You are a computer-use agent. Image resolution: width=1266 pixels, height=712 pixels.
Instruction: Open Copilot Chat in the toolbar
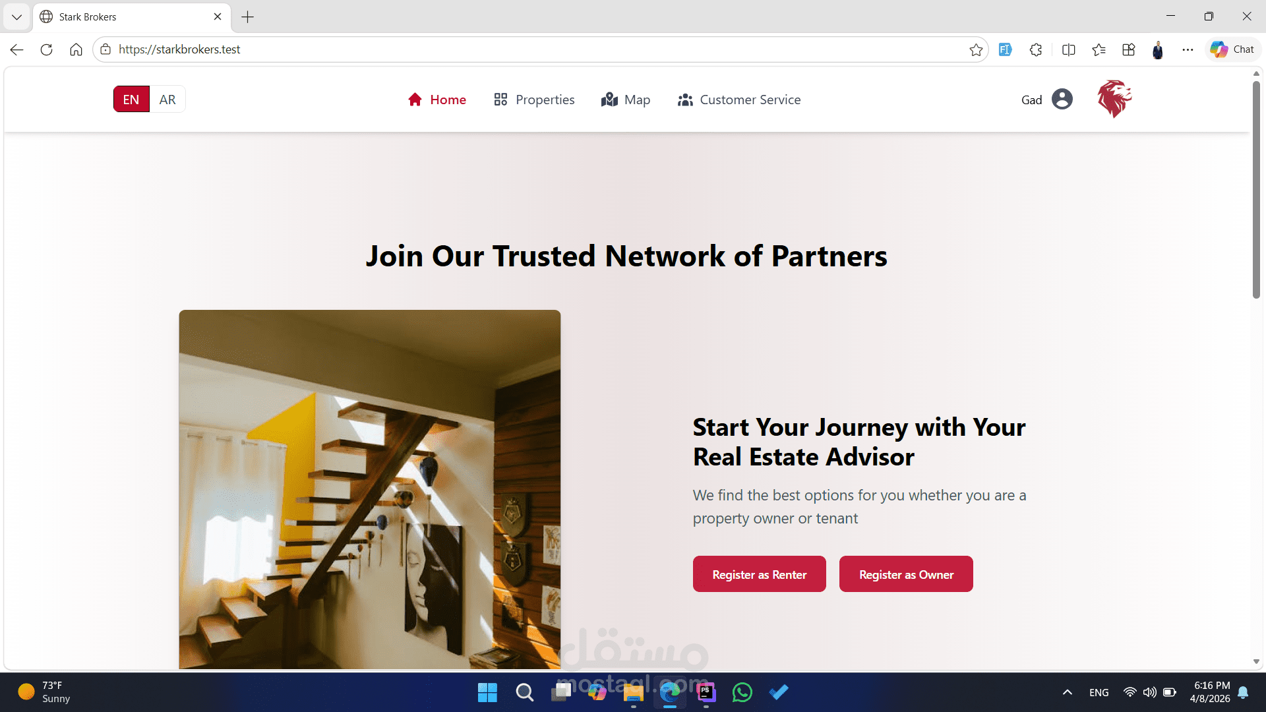(x=1232, y=49)
